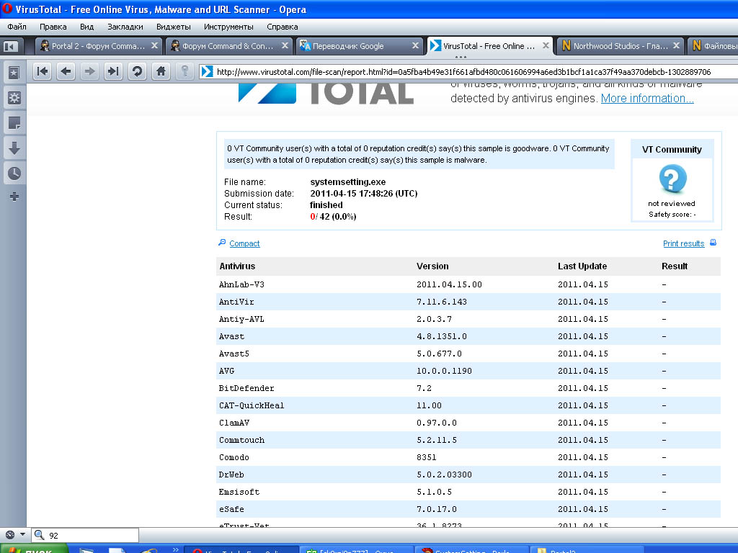
Task: Click the Comodo version value 8351
Action: click(x=427, y=457)
